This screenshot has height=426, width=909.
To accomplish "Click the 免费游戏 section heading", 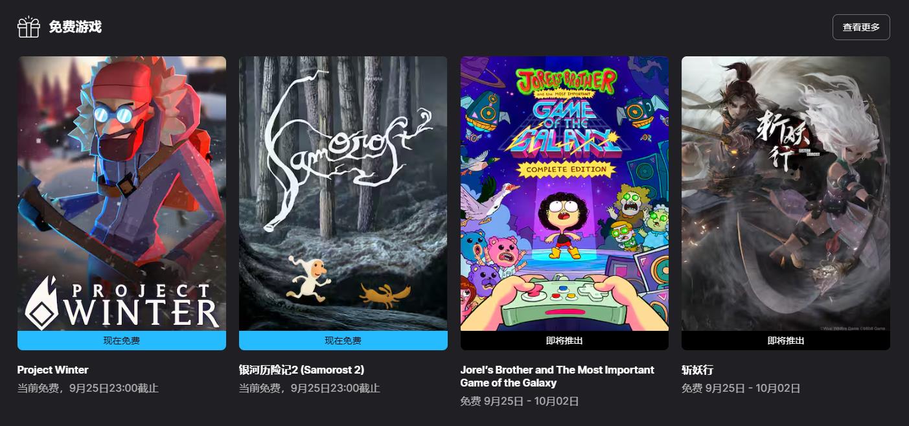I will tap(75, 27).
